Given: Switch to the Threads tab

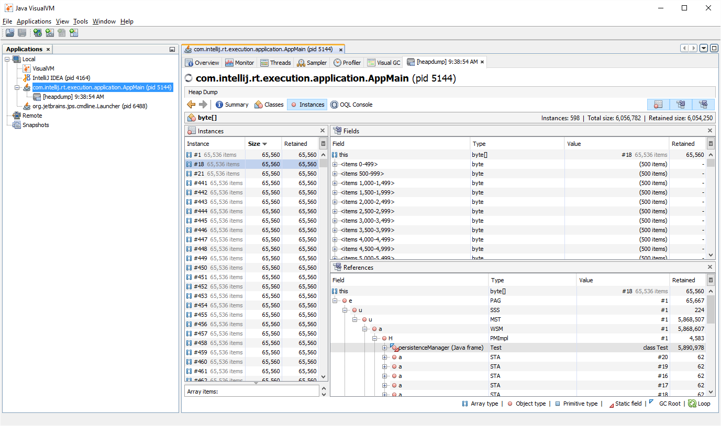Looking at the screenshot, I should click(276, 62).
